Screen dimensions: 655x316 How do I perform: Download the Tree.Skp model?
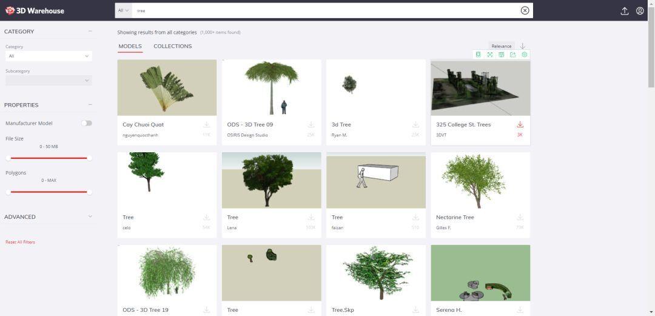pyautogui.click(x=415, y=310)
